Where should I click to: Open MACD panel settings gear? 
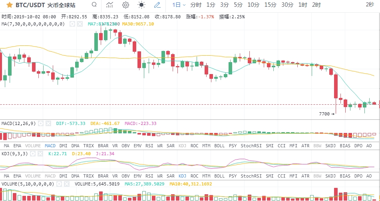point(40,123)
